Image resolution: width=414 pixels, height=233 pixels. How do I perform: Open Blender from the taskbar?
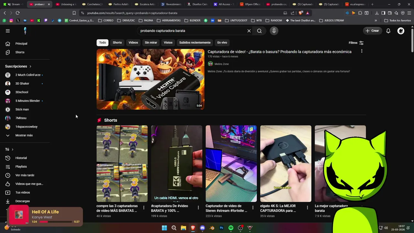coord(212,228)
